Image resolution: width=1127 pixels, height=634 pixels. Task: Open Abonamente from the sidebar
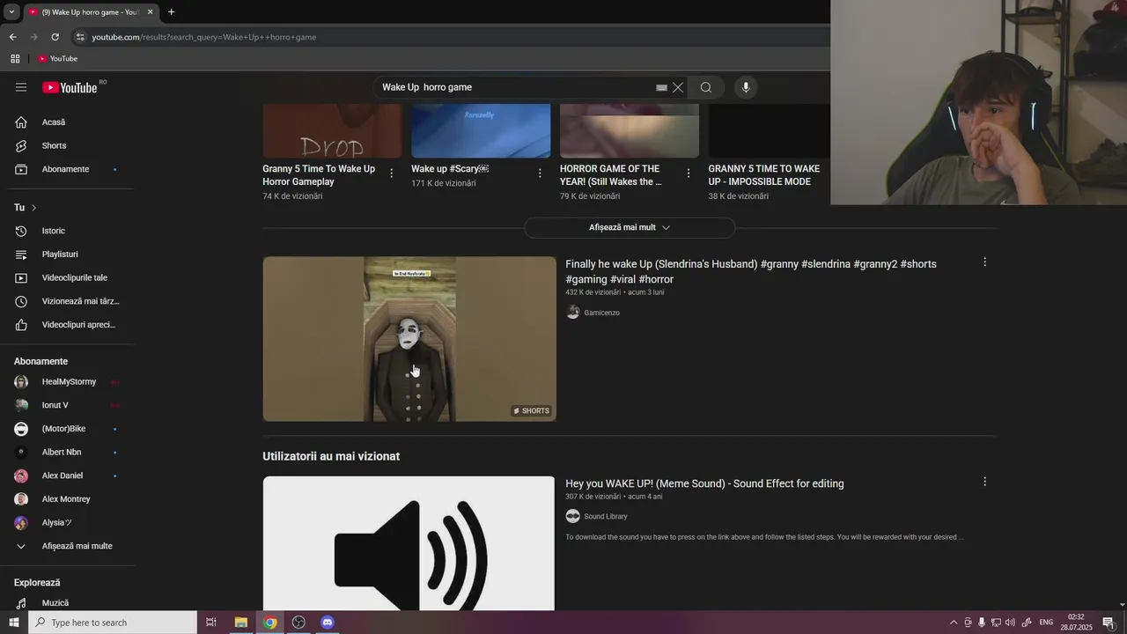(67, 169)
